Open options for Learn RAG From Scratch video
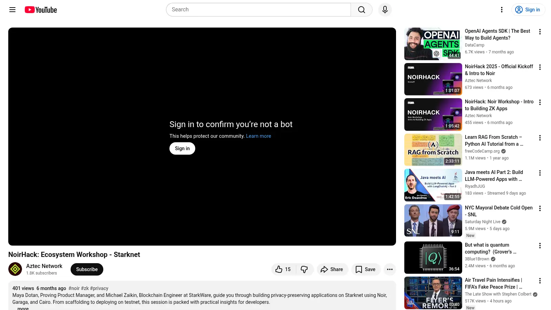 click(x=540, y=138)
